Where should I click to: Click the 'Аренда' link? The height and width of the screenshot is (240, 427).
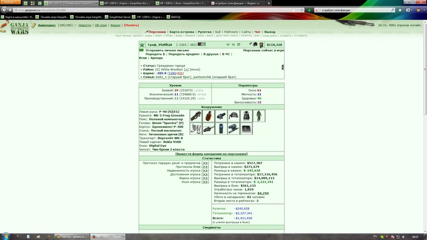[157, 58]
